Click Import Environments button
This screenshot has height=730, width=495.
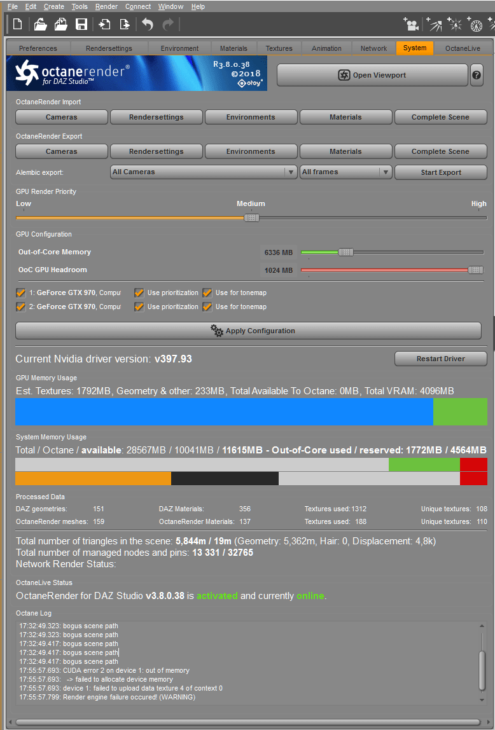(251, 117)
